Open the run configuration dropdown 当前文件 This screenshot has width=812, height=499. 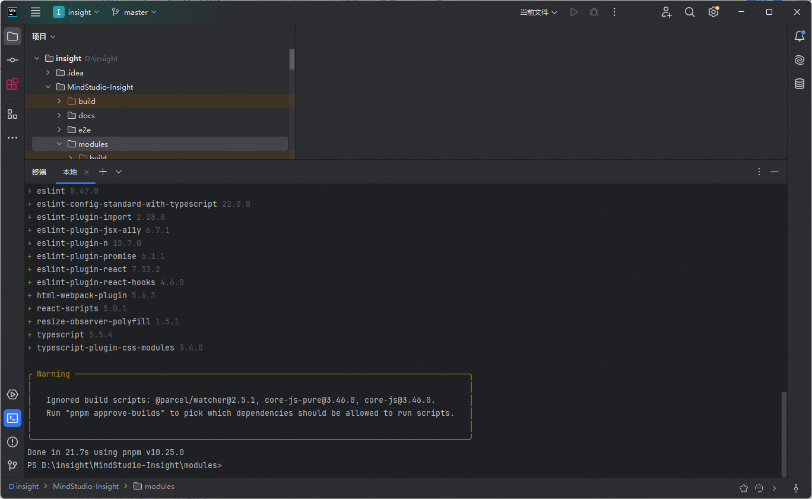click(x=538, y=12)
